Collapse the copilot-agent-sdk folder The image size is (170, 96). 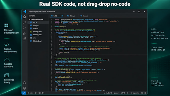36,19
